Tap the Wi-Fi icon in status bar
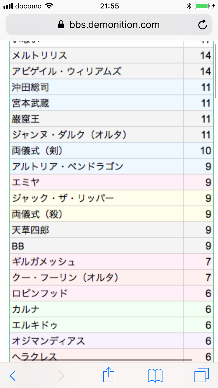This screenshot has width=218, height=388. (50, 6)
